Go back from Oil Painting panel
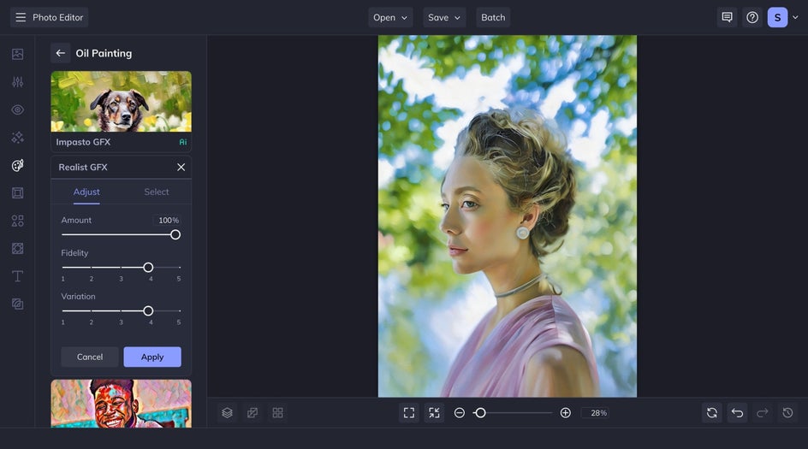 [60, 53]
